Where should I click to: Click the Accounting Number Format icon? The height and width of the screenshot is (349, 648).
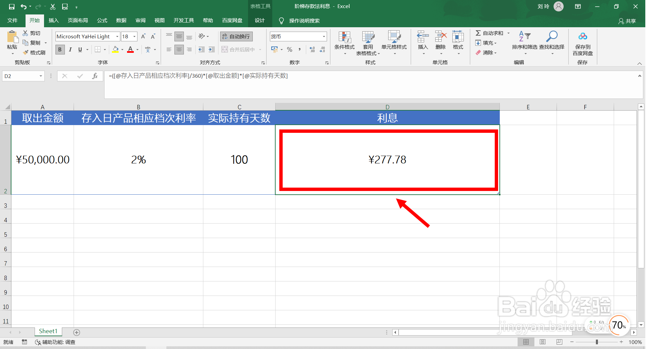click(275, 49)
